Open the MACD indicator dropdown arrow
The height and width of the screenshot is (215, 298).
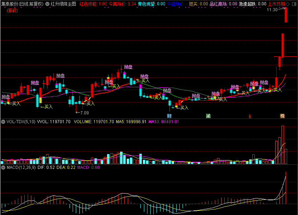click(x=3, y=167)
